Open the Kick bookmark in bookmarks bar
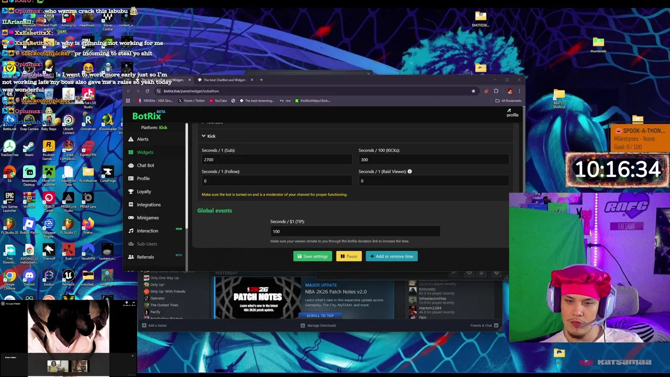Viewport: 670px width, 377px height. pyautogui.click(x=313, y=101)
